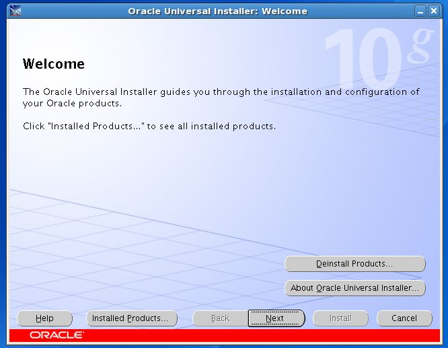448x348 pixels.
Task: Click the Next button
Action: point(276,318)
